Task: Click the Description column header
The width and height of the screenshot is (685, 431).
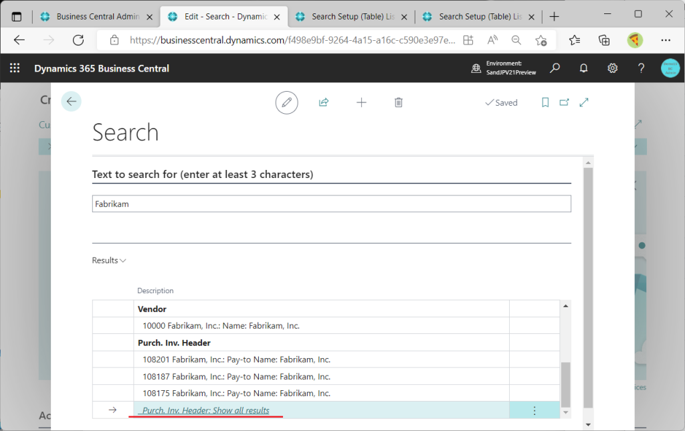Action: pyautogui.click(x=155, y=290)
